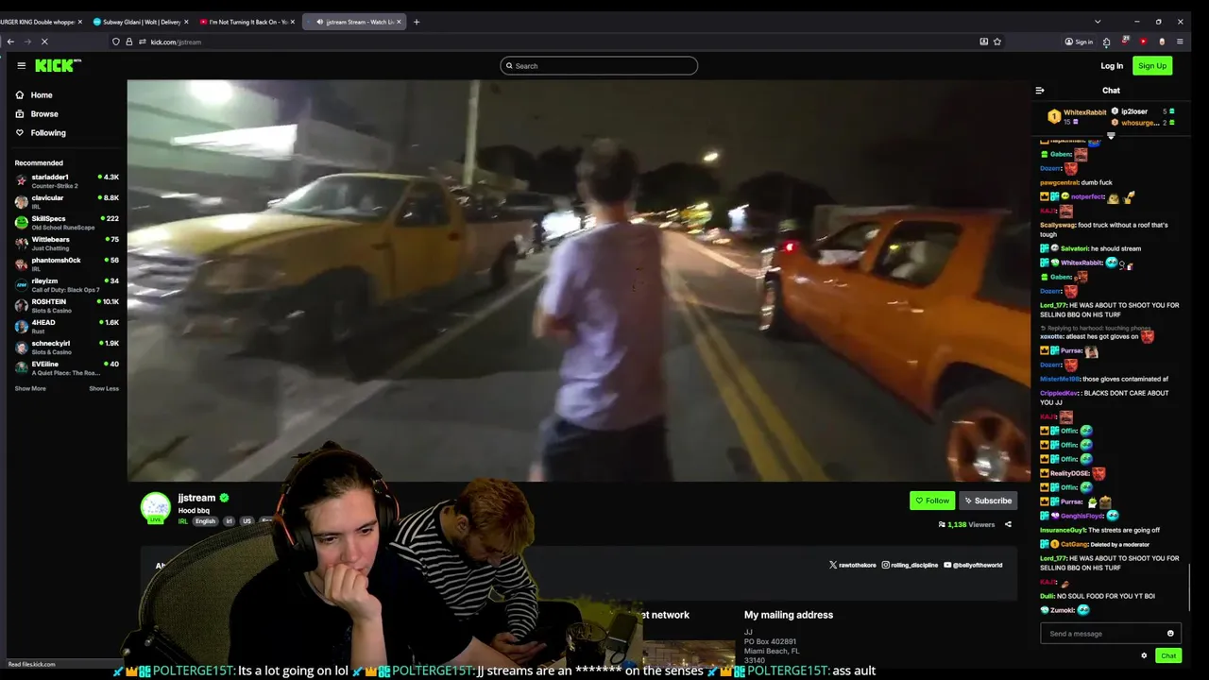Open SkillSpecs recommended channel
This screenshot has height=680, width=1209.
[x=66, y=222]
